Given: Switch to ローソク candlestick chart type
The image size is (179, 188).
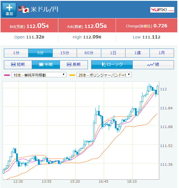Looking at the screenshot, I should coord(112,64).
